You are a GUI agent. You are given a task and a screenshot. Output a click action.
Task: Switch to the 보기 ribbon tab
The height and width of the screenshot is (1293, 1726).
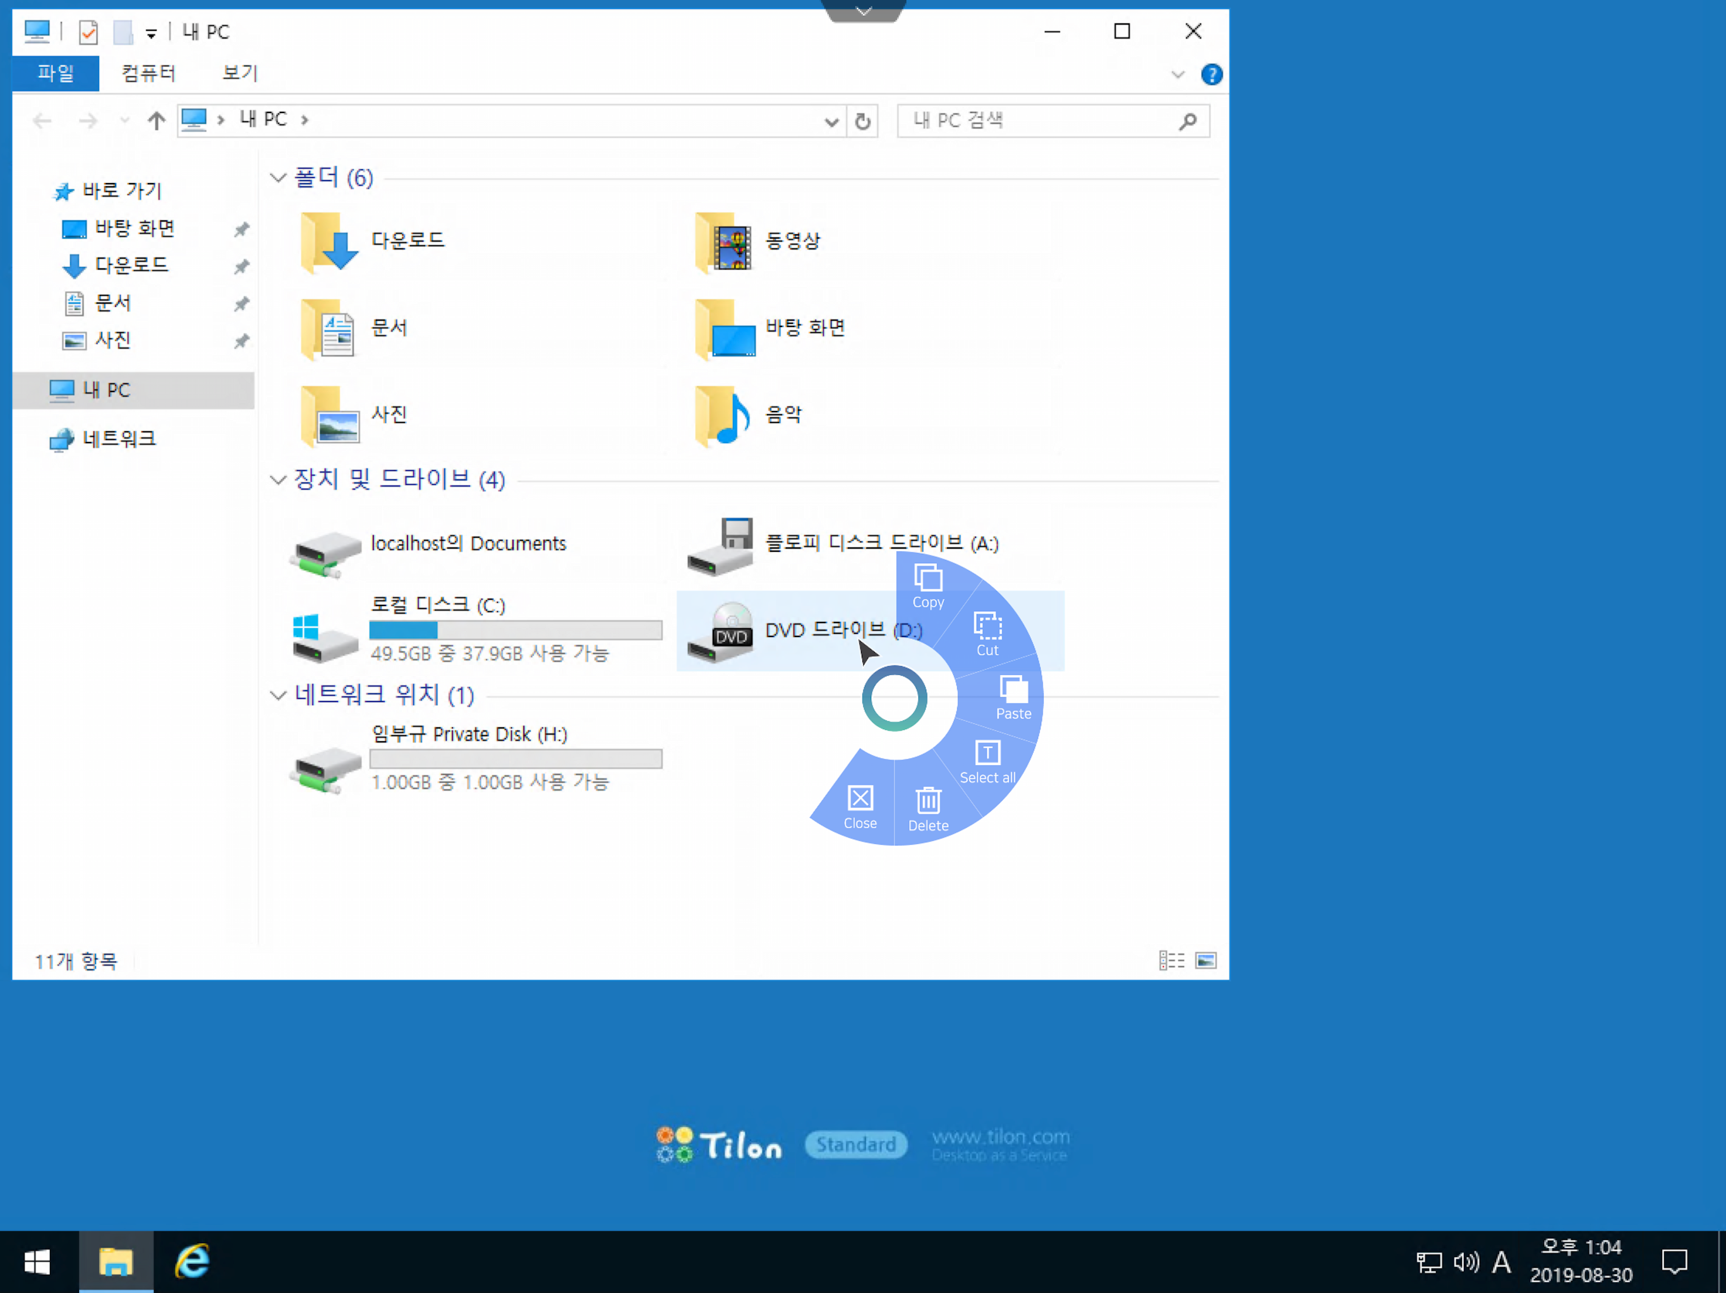coord(239,73)
